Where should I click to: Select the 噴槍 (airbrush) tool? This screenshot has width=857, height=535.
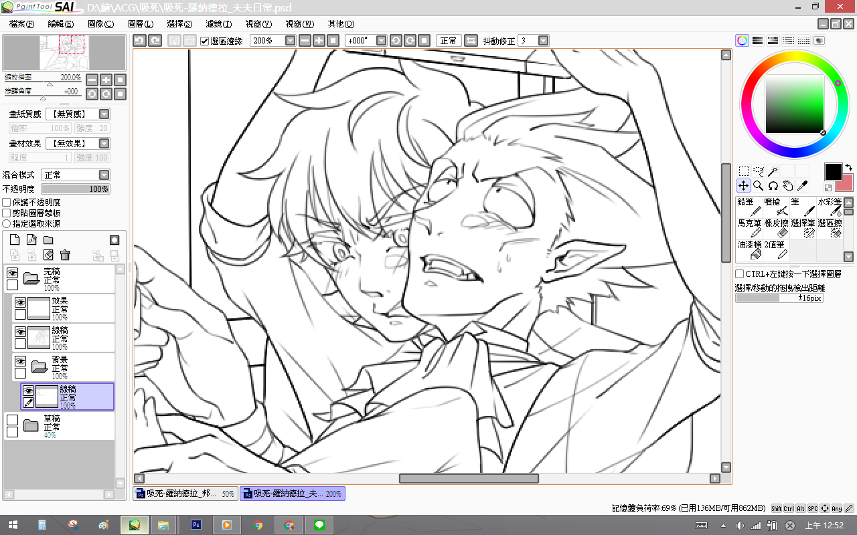pos(776,207)
